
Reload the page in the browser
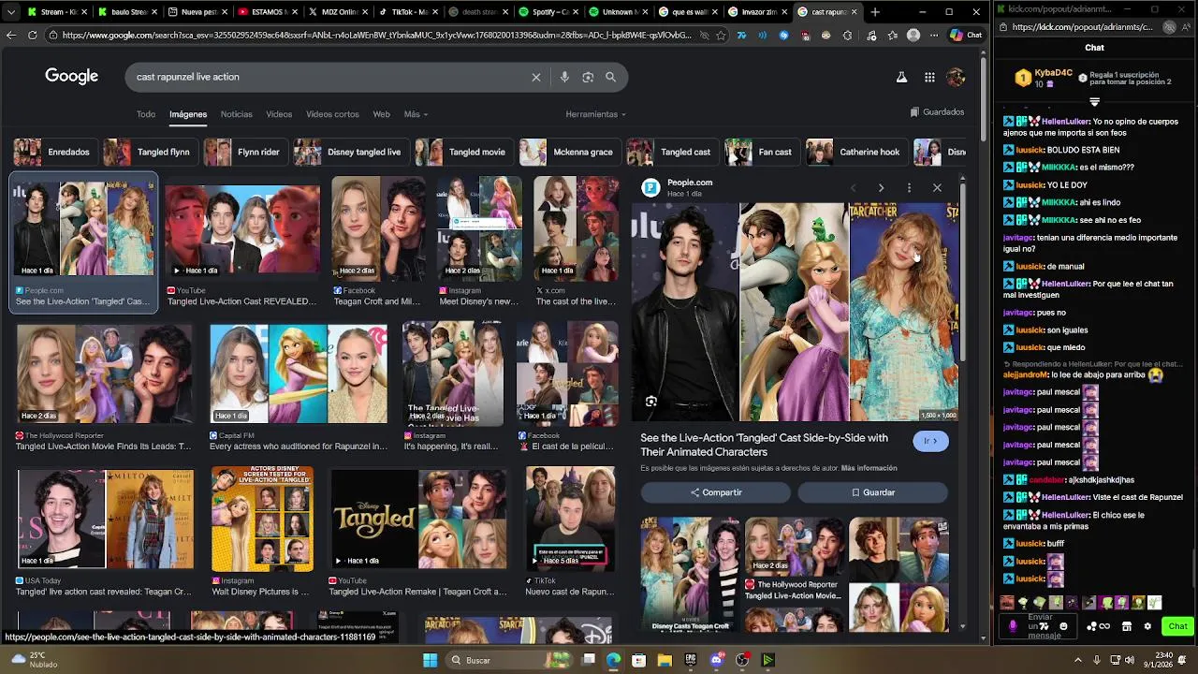click(x=32, y=35)
